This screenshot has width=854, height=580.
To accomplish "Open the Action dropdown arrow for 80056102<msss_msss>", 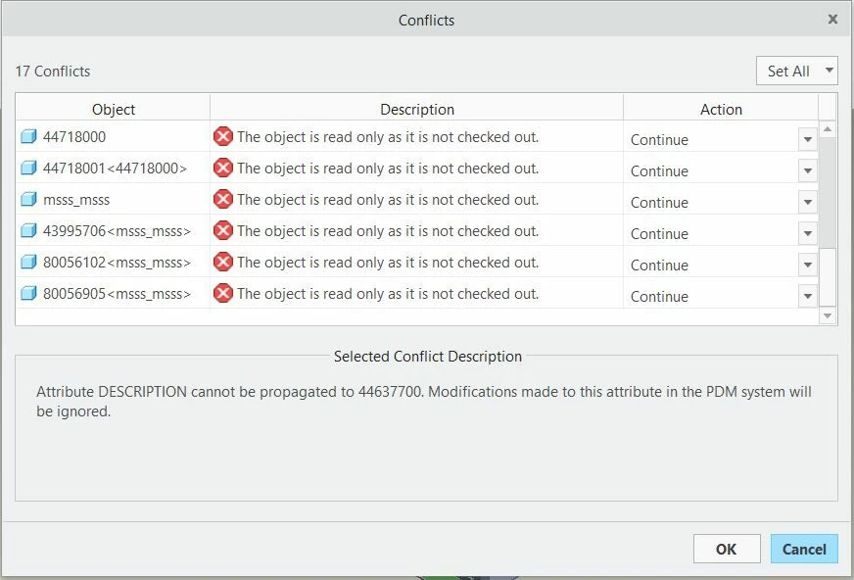I will coord(808,266).
